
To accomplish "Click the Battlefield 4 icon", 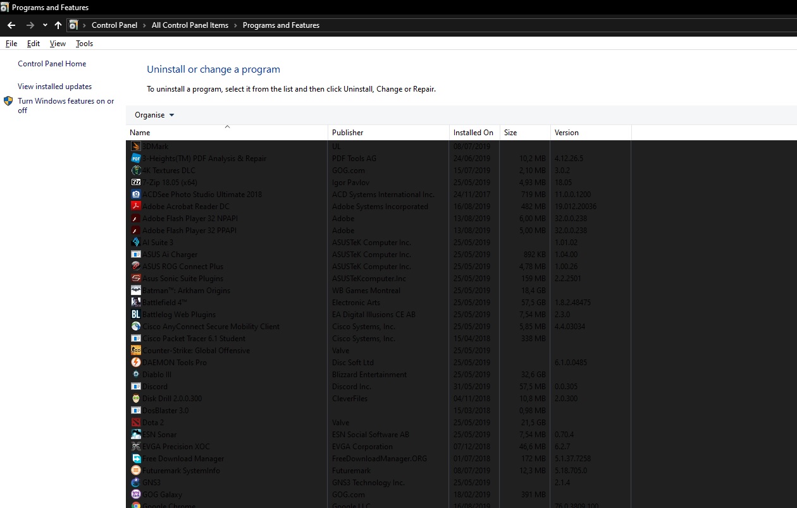I will [136, 302].
